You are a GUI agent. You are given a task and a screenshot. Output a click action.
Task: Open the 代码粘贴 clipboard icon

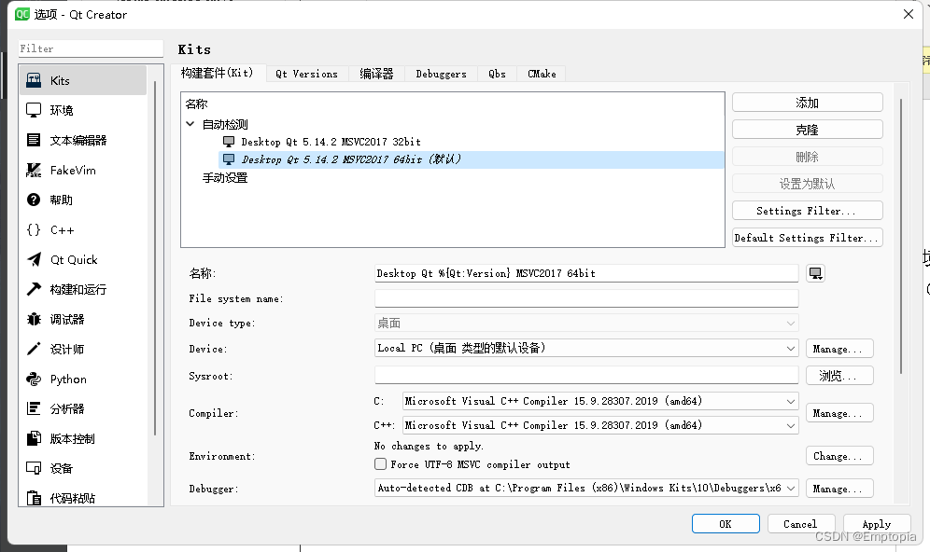(34, 498)
